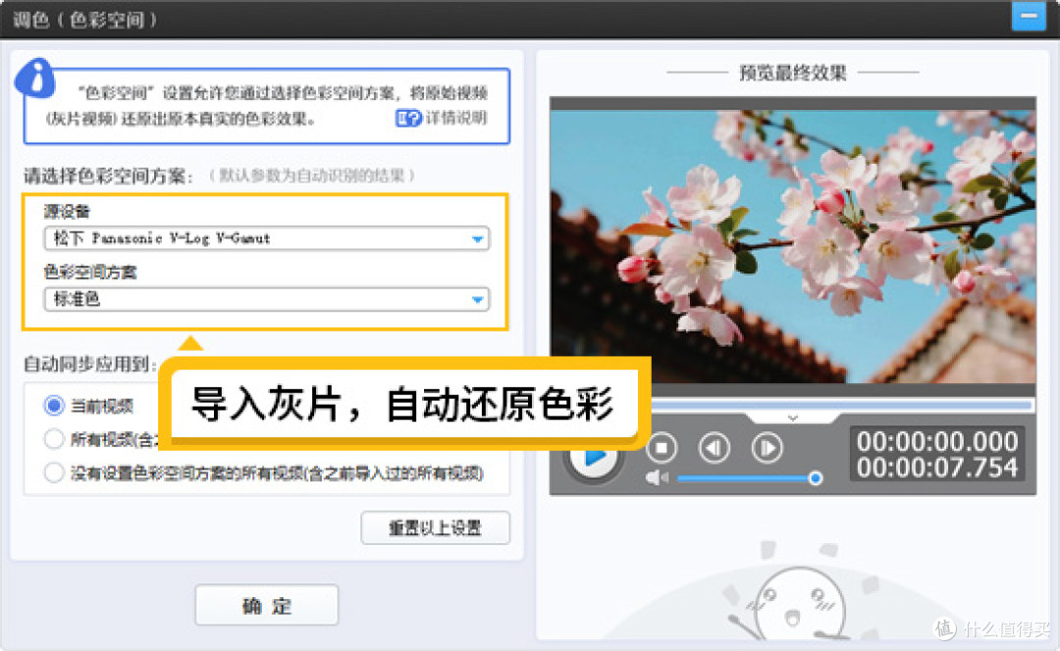Select the 当前视频 radio option
The height and width of the screenshot is (651, 1060).
(54, 406)
